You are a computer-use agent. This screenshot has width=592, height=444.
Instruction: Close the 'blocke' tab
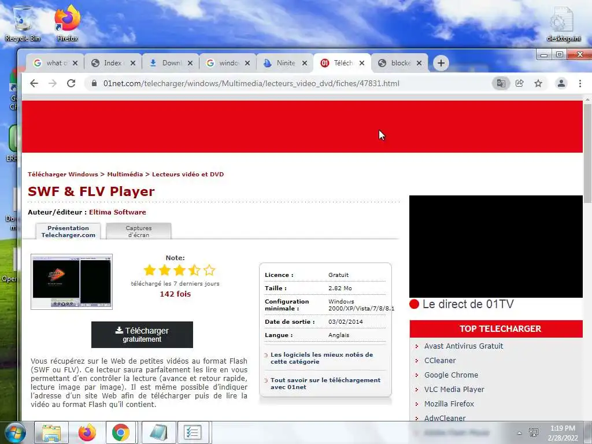(419, 63)
